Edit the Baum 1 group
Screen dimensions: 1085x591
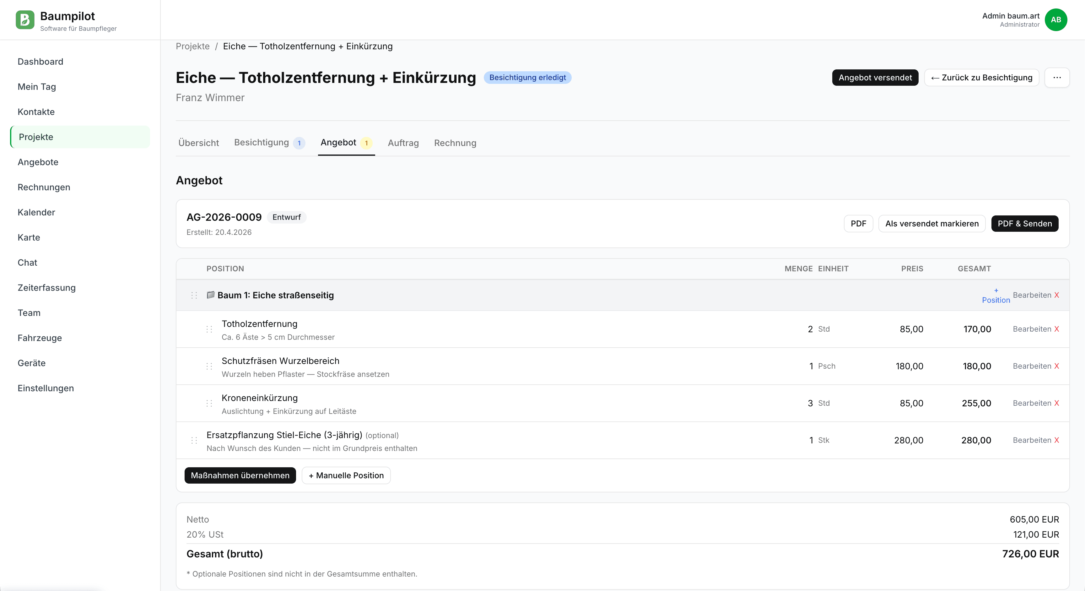click(x=1032, y=295)
